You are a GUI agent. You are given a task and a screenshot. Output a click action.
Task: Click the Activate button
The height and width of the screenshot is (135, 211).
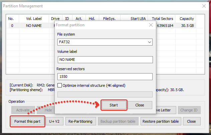(x=23, y=110)
